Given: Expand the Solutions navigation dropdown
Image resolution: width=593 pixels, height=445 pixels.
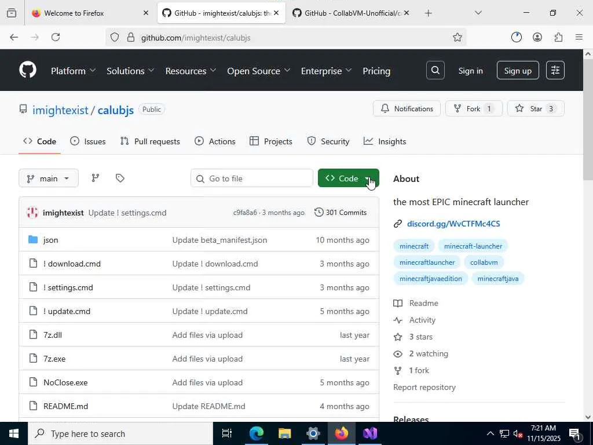Looking at the screenshot, I should click(130, 71).
